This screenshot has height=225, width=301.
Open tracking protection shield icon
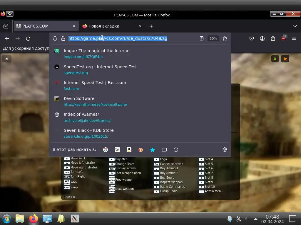55,38
